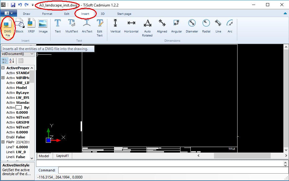289x181 pixels.
Task: Open the Block insertion tool
Action: (x=19, y=27)
